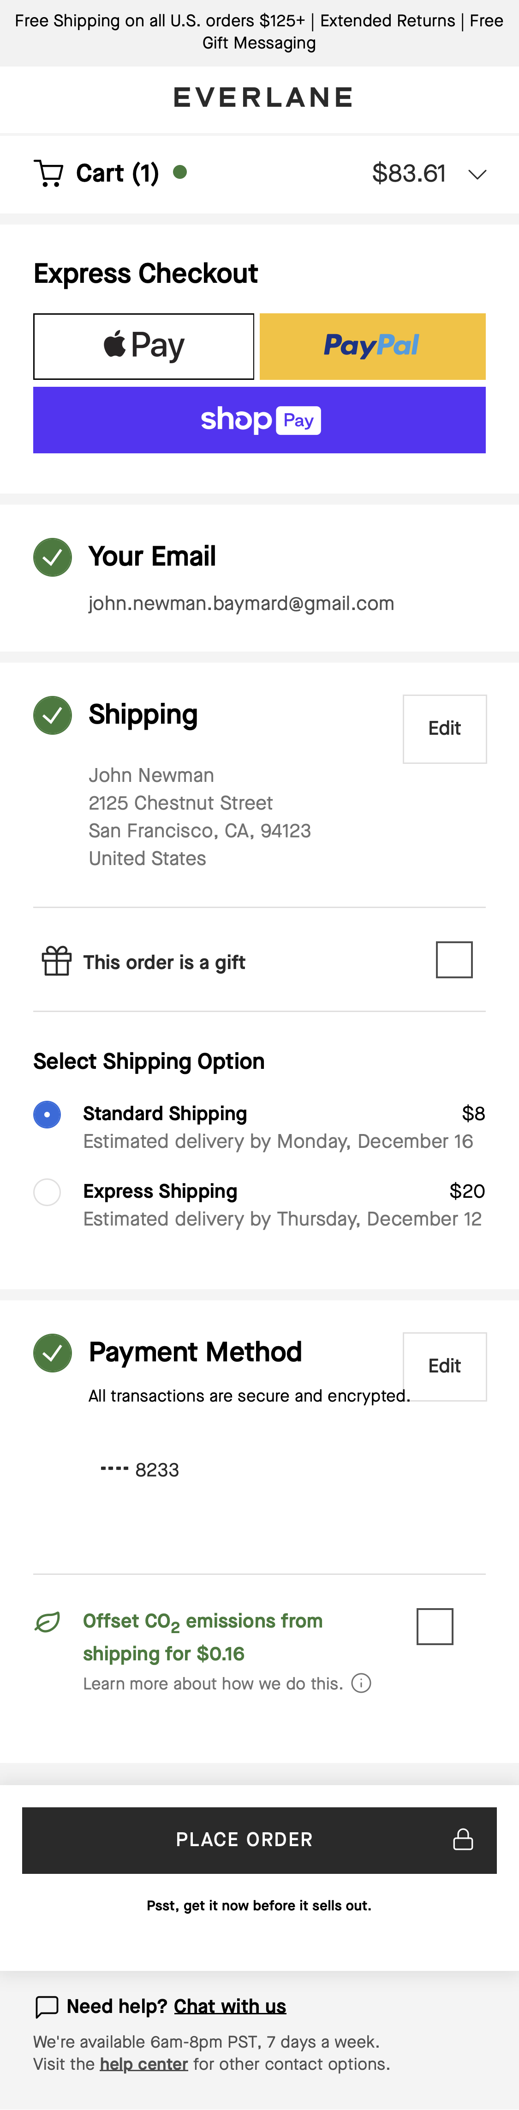Select Shop Pay express checkout
The height and width of the screenshot is (2110, 519).
(x=259, y=420)
